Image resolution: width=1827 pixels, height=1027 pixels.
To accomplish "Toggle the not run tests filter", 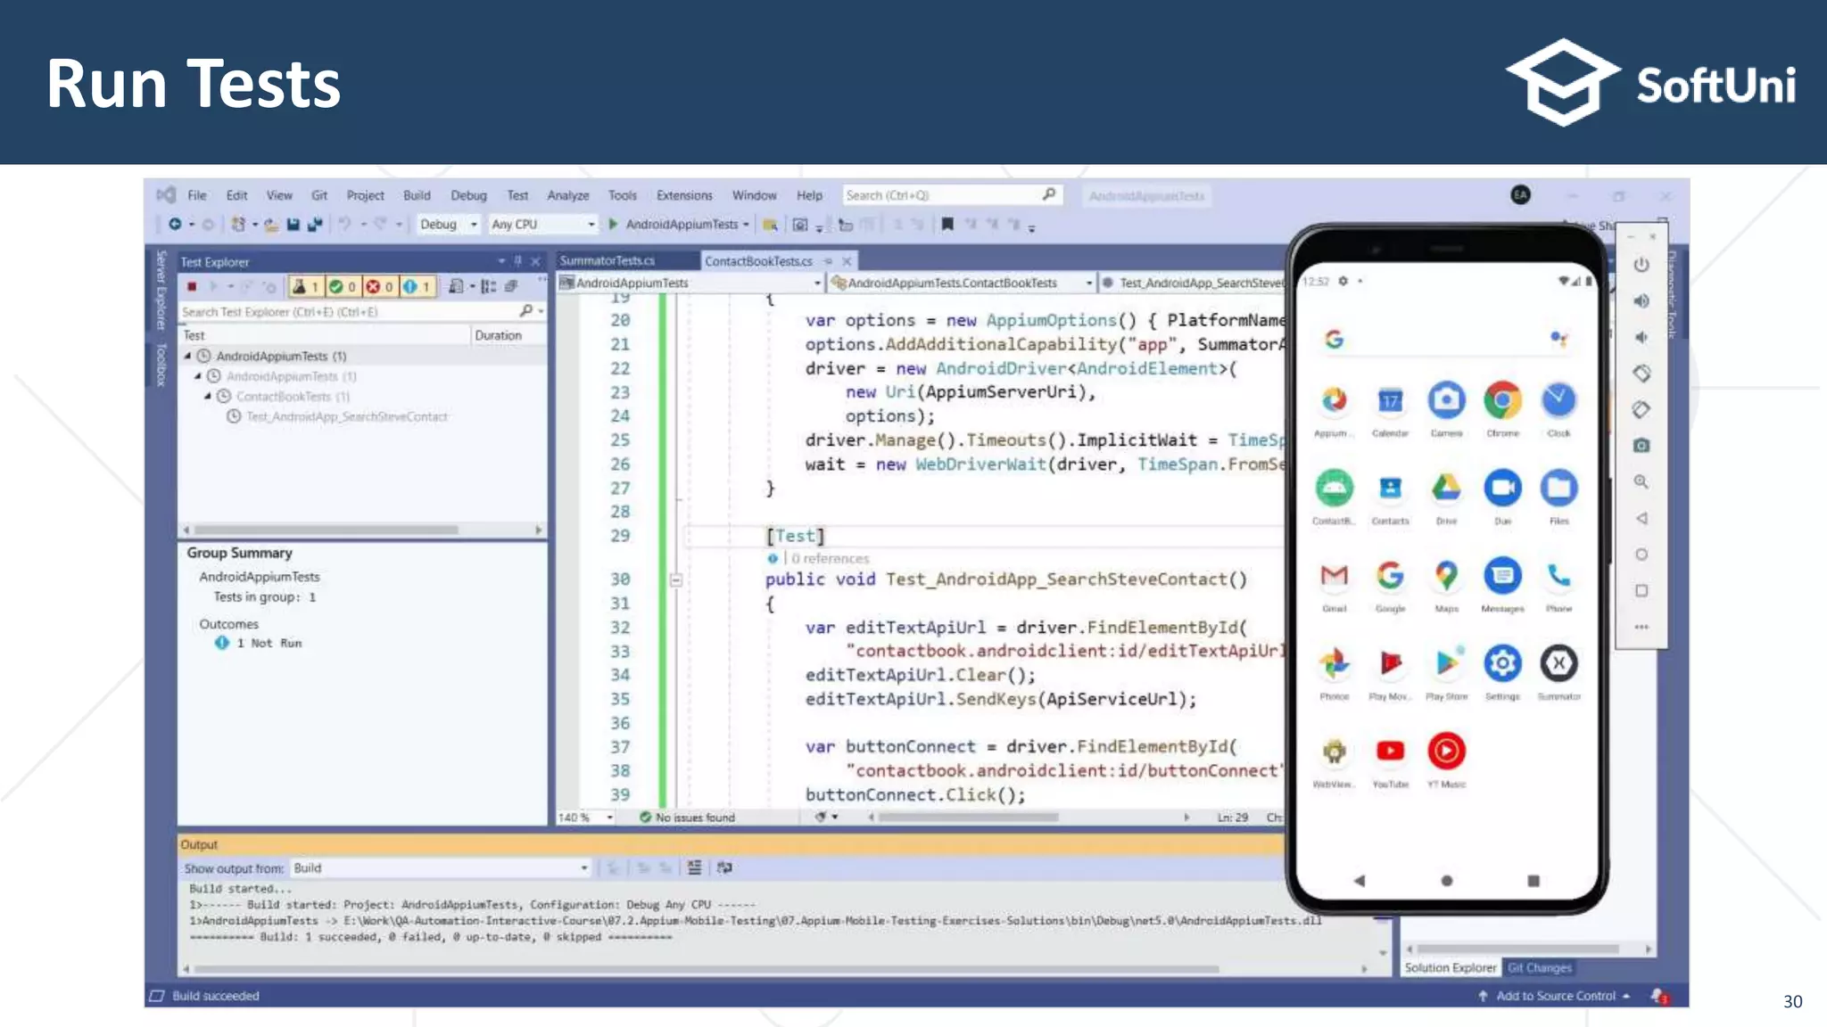I will (417, 287).
